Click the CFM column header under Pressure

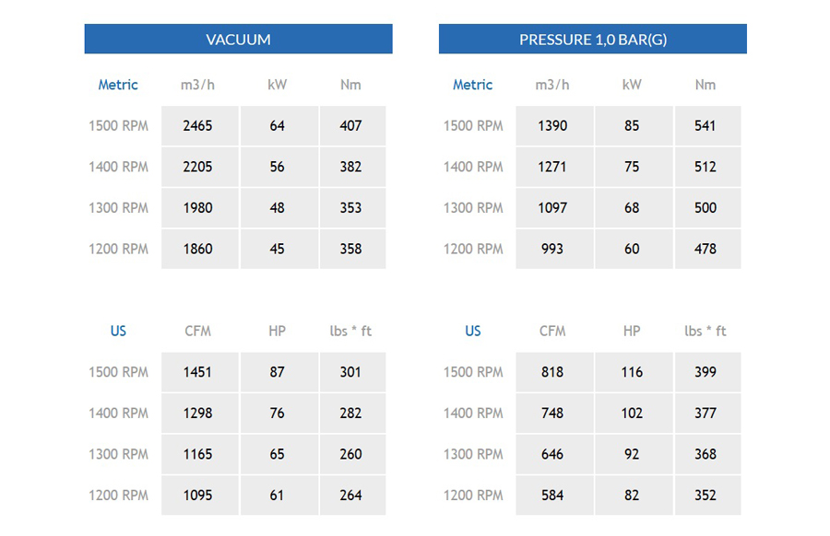pyautogui.click(x=552, y=331)
